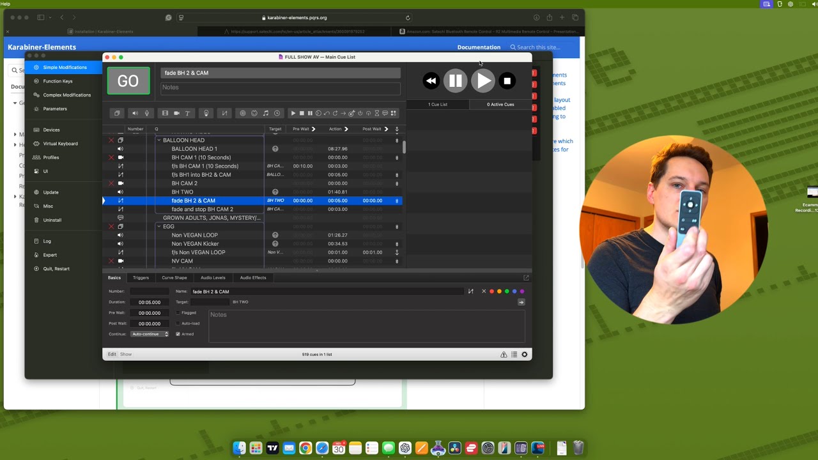Viewport: 818px width, 460px height.
Task: Add a Stop cue (square) in toolbar
Action: tap(302, 113)
